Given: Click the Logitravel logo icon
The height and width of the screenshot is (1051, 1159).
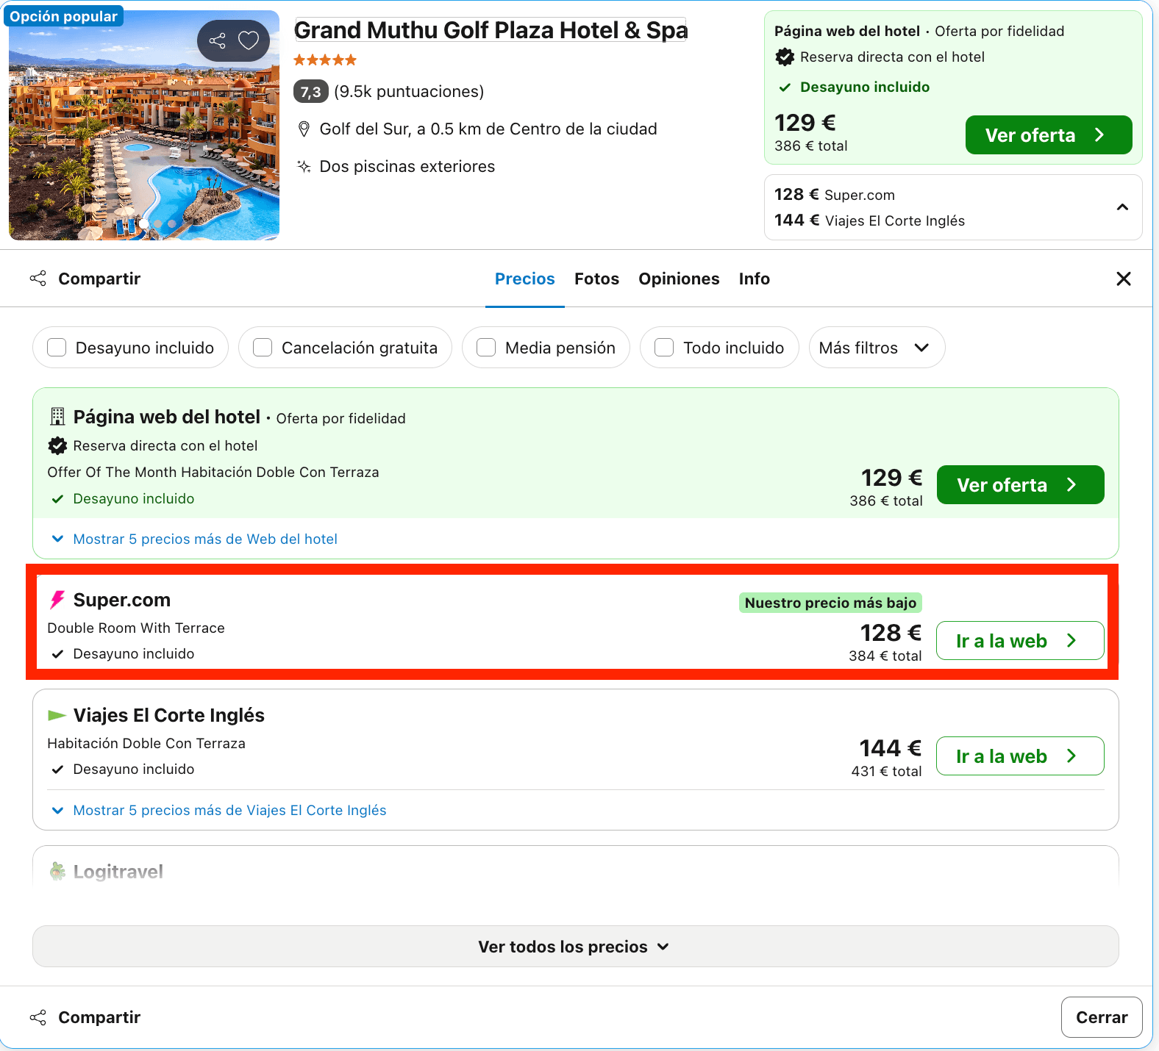Looking at the screenshot, I should click(57, 872).
